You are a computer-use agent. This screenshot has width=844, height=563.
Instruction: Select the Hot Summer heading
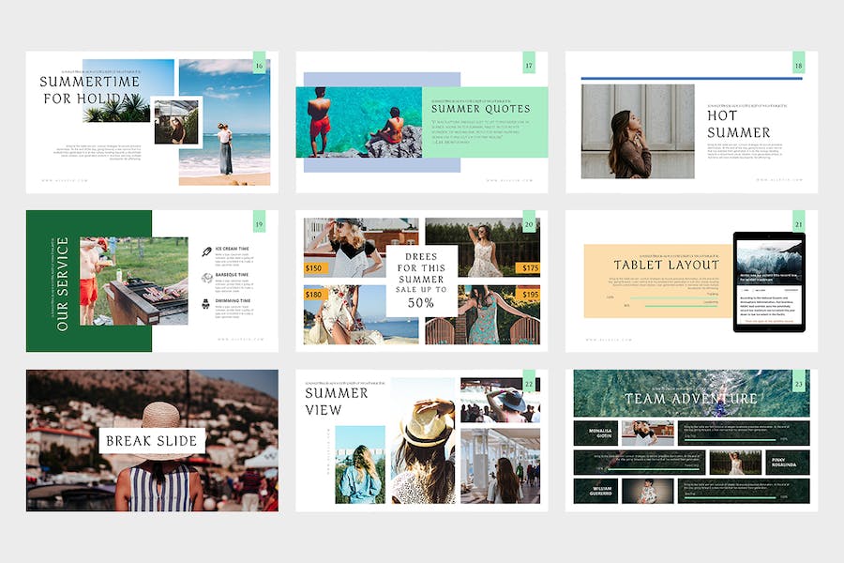[x=739, y=124]
